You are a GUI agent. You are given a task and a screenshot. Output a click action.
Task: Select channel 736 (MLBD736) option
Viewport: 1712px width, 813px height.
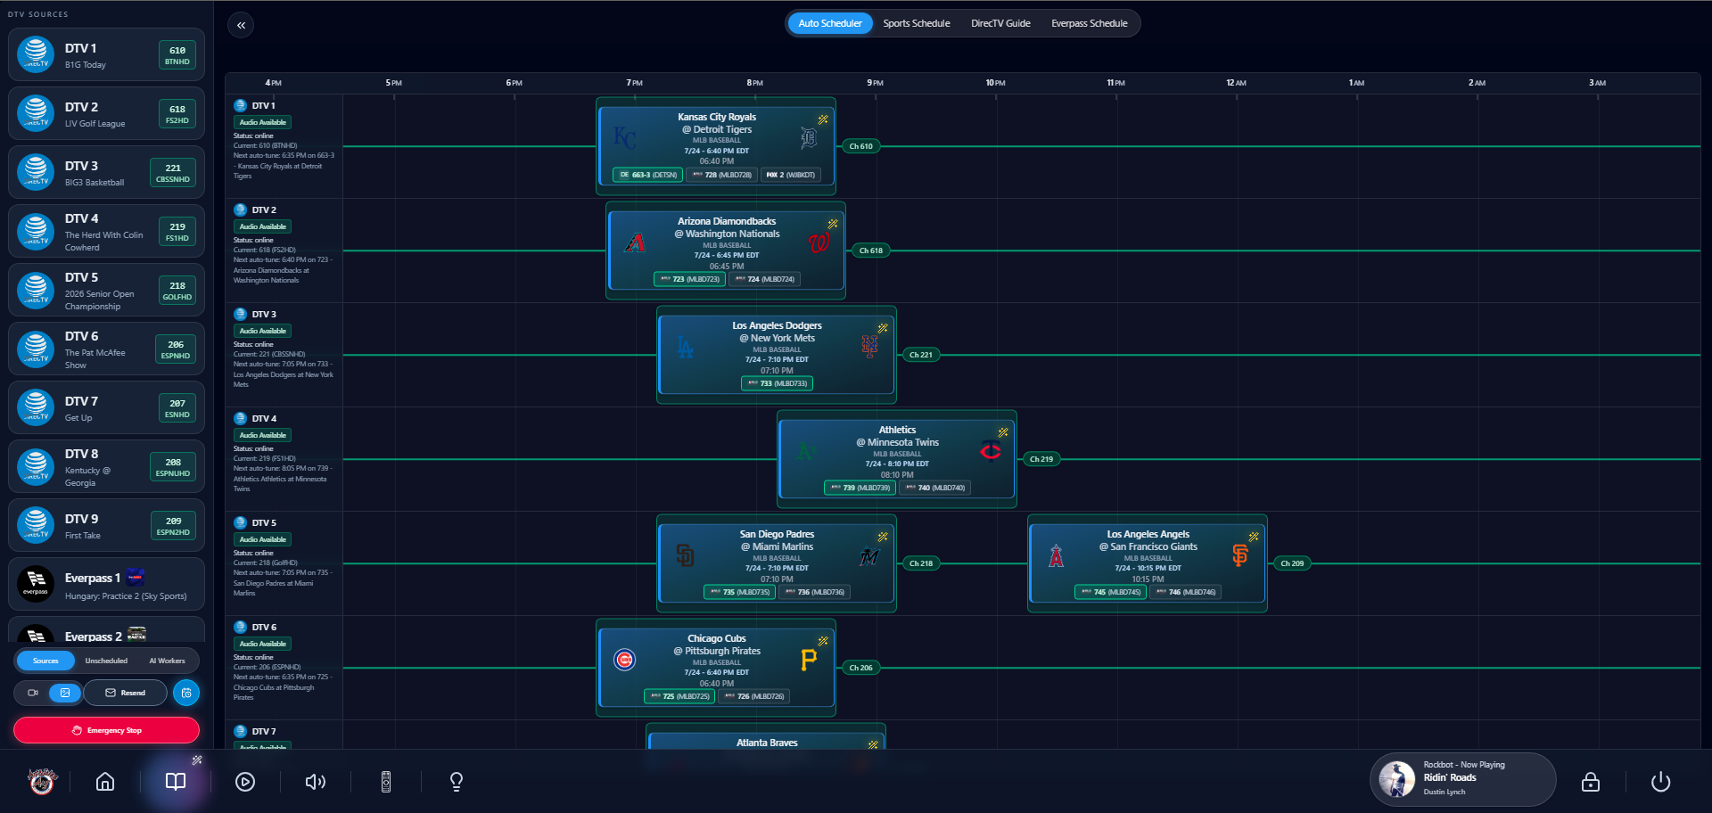tap(814, 592)
